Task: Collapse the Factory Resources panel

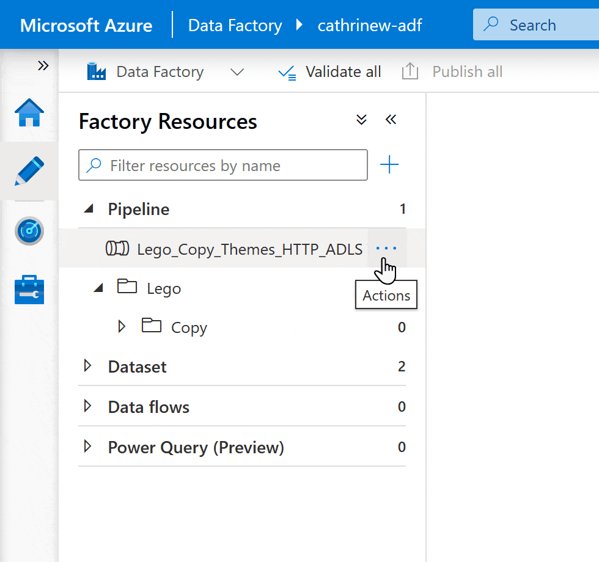Action: [391, 120]
